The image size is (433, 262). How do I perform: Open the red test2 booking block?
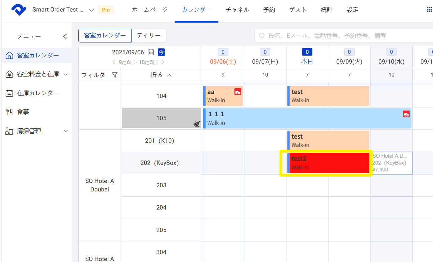[x=328, y=163]
